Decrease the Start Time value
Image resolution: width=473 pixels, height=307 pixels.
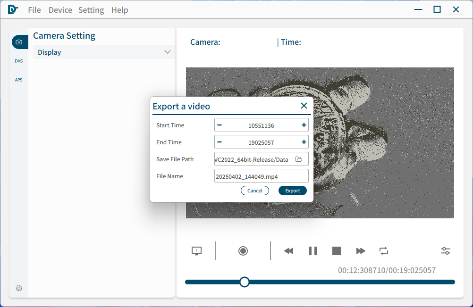pos(220,125)
